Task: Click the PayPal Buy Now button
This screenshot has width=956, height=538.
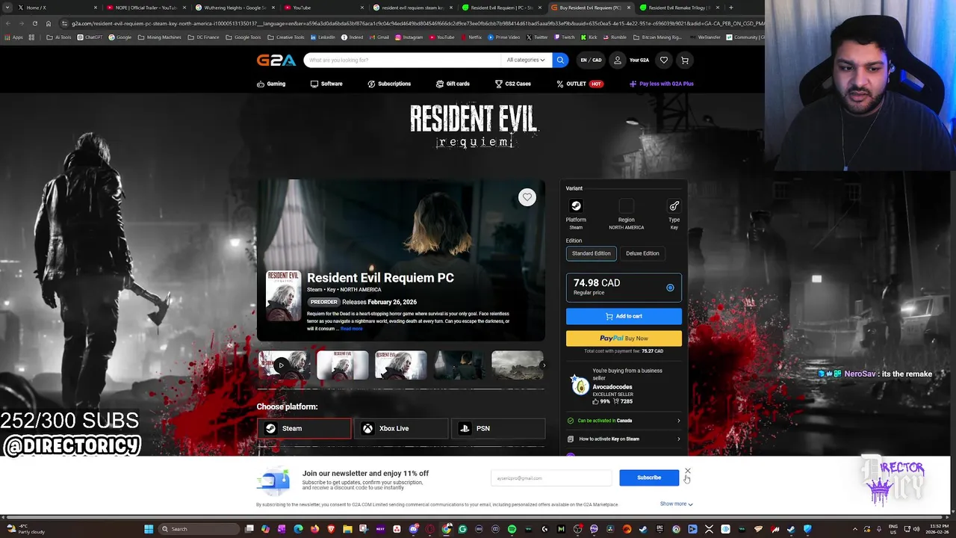Action: coord(624,338)
